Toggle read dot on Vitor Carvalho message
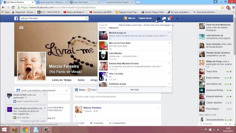Viewport: 236px width, 133px height. point(169,74)
